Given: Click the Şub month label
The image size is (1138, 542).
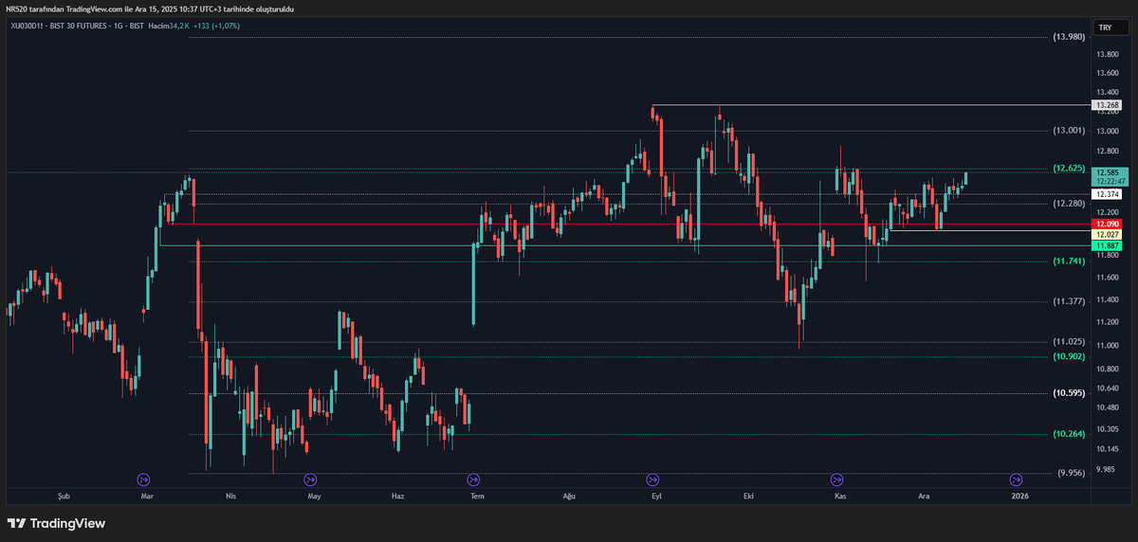Looking at the screenshot, I should (64, 496).
